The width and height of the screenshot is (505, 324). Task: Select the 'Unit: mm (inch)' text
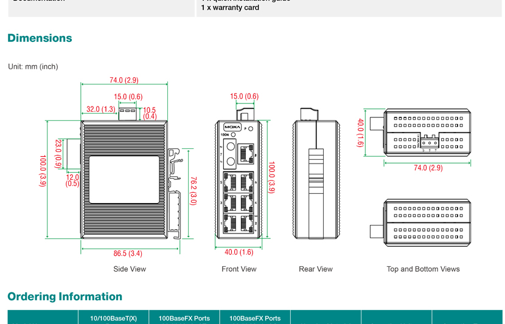click(33, 67)
